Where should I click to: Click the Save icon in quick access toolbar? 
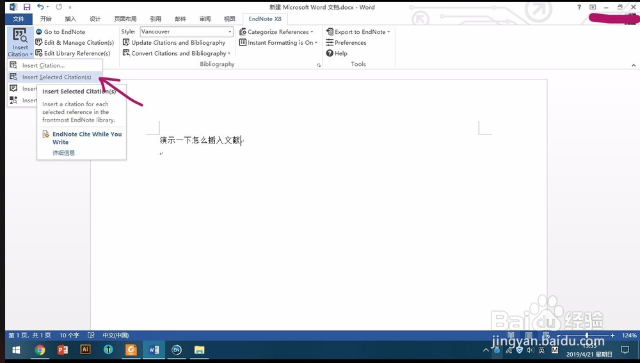tap(27, 7)
